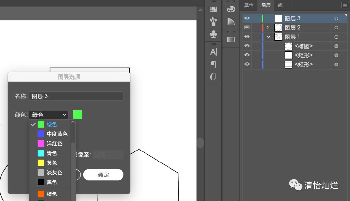350x201 pixels.
Task: Click the <椭圆> circle thumbnail
Action: pyautogui.click(x=288, y=46)
